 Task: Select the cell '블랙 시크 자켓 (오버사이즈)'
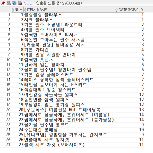pos(69,145)
